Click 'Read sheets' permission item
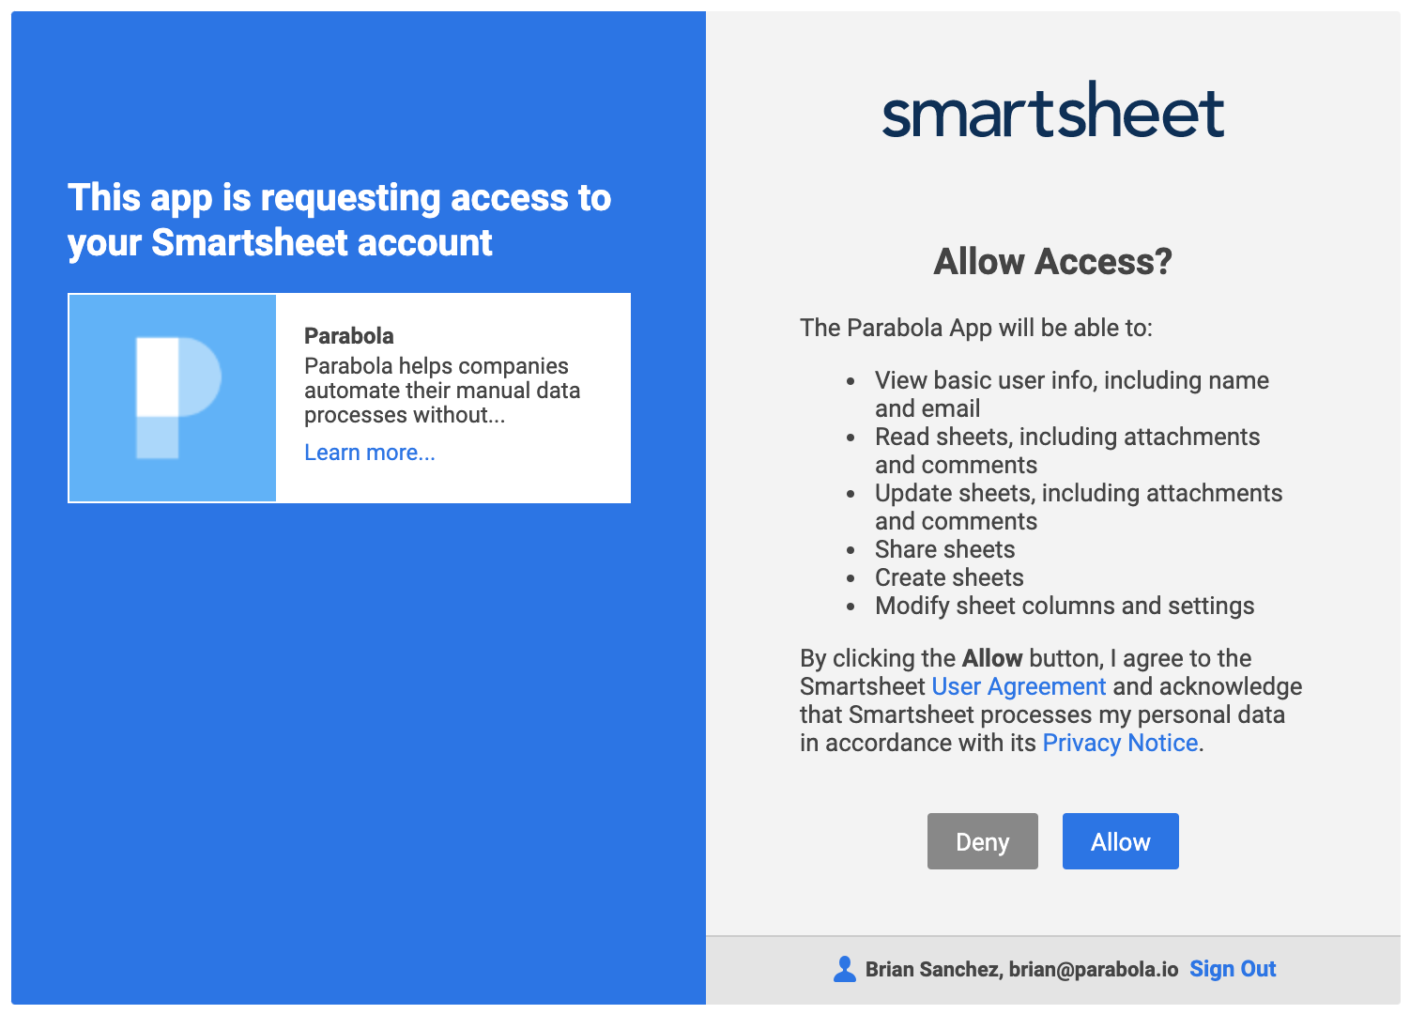The image size is (1410, 1014). [1067, 451]
